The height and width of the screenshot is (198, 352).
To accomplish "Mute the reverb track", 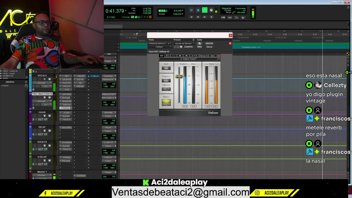I will (x=50, y=116).
